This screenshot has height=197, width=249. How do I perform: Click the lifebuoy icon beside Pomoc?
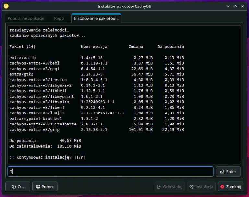[38, 187]
